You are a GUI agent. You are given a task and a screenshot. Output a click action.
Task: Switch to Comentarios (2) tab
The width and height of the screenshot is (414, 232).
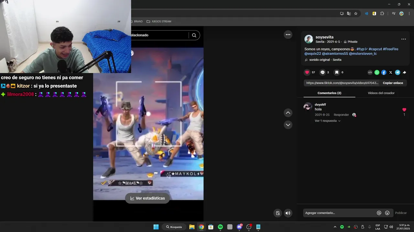coord(329,93)
